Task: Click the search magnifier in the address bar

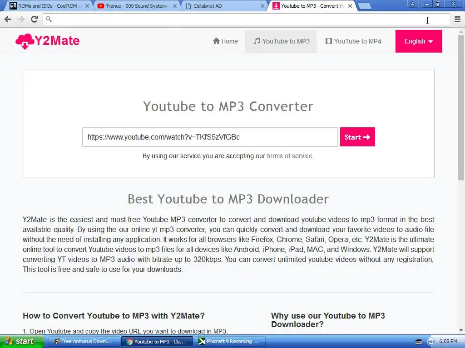Action: pyautogui.click(x=49, y=19)
